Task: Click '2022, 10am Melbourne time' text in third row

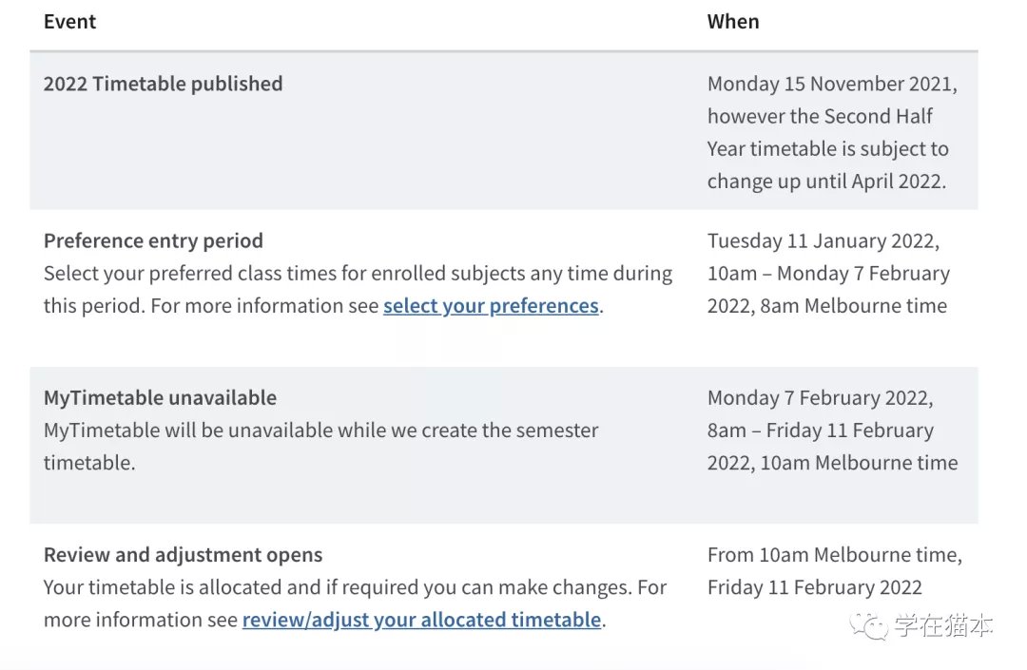Action: point(832,463)
